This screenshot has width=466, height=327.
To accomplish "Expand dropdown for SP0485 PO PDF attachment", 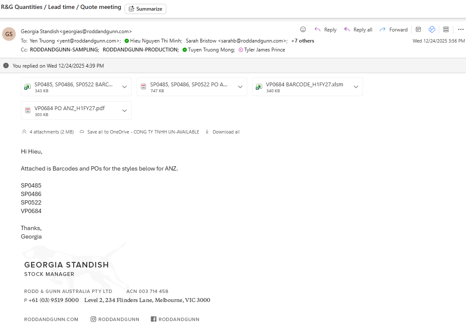I will pos(240,87).
